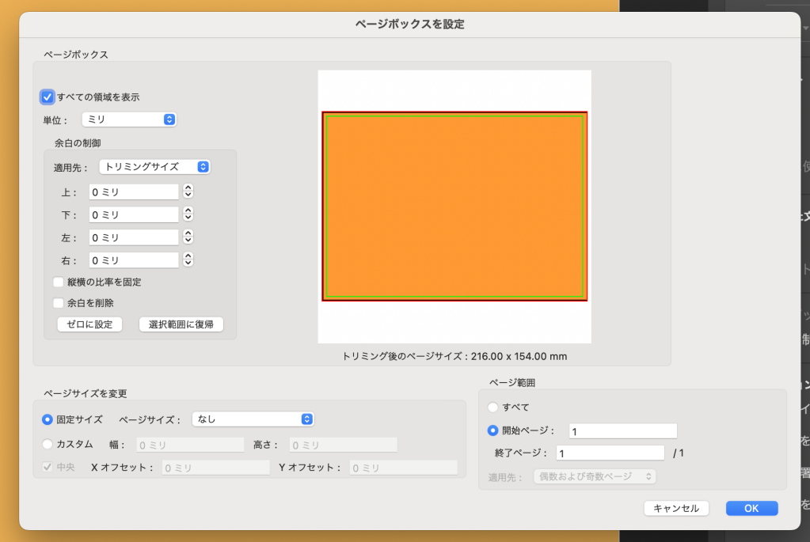
Task: Select the カスタム radio button
Action: click(48, 444)
